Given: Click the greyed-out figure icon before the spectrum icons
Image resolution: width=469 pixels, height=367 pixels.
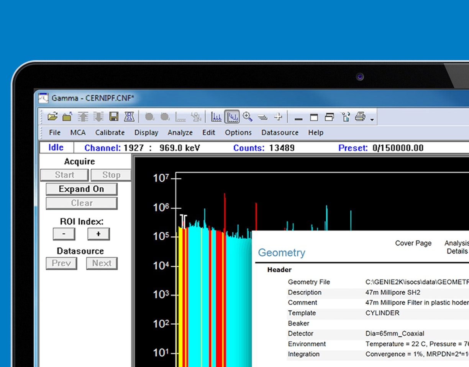Looking at the screenshot, I should [x=196, y=117].
